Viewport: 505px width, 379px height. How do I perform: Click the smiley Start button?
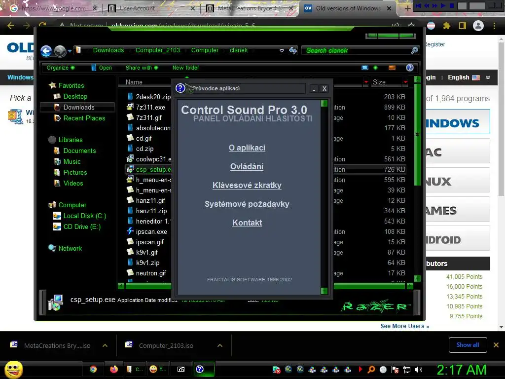(13, 369)
